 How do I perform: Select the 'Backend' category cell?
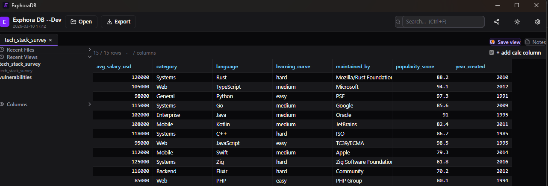click(183, 171)
